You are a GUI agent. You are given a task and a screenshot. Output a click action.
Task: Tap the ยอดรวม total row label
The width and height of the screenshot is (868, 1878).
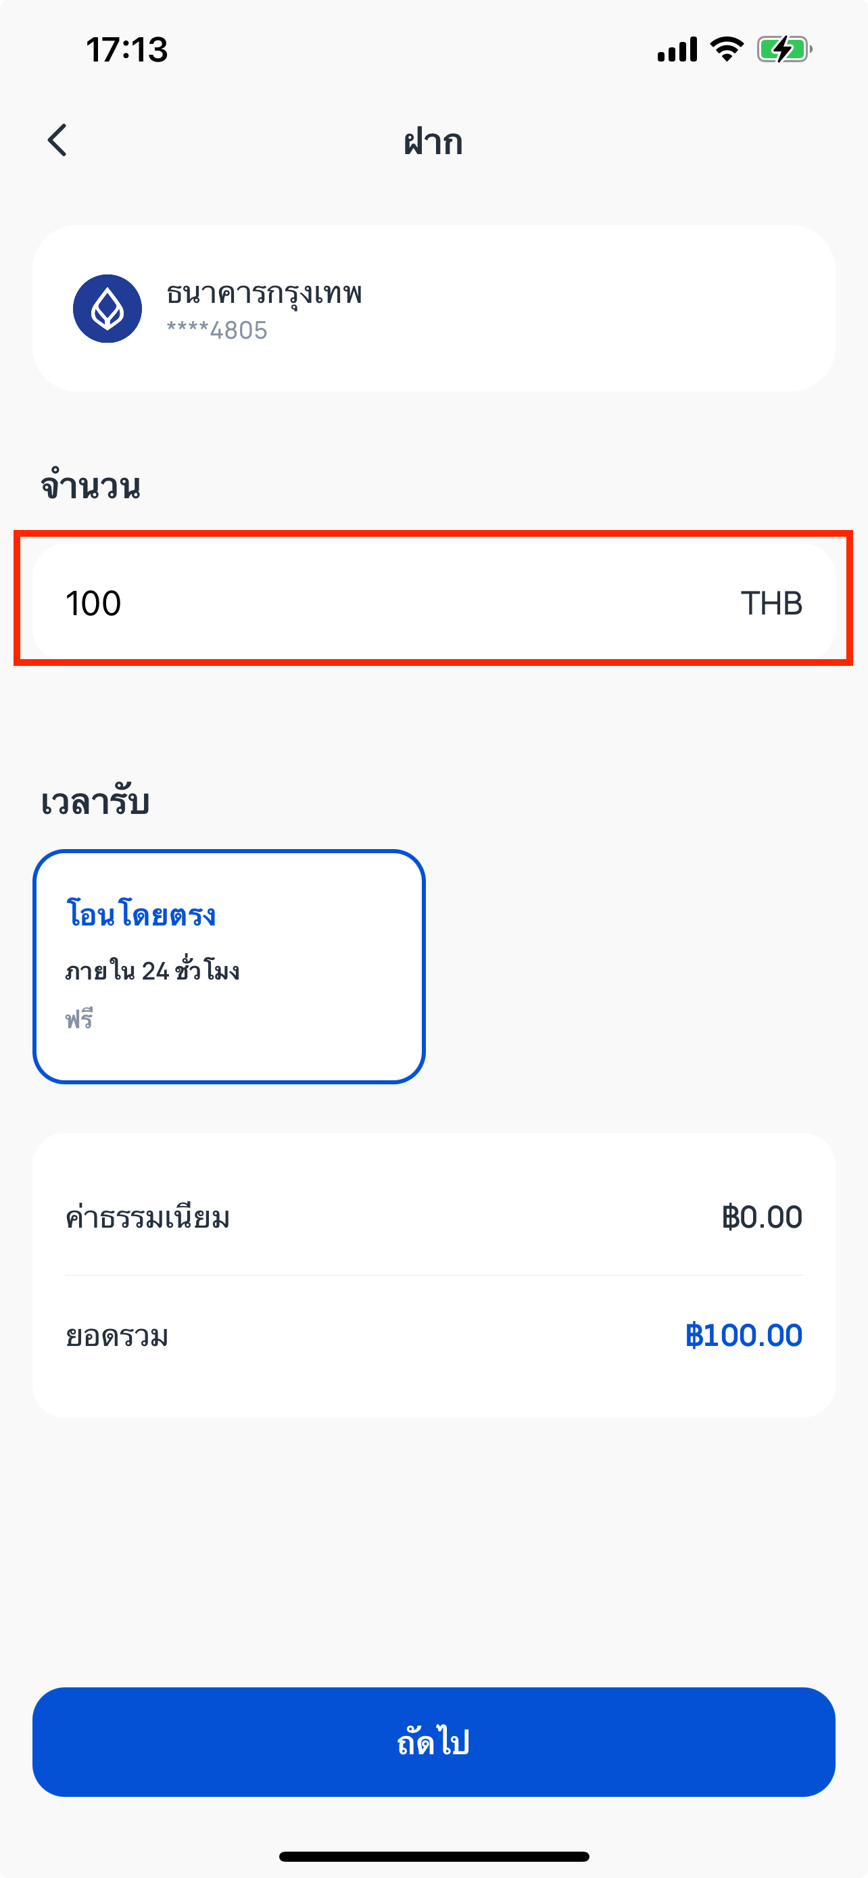tap(118, 1337)
